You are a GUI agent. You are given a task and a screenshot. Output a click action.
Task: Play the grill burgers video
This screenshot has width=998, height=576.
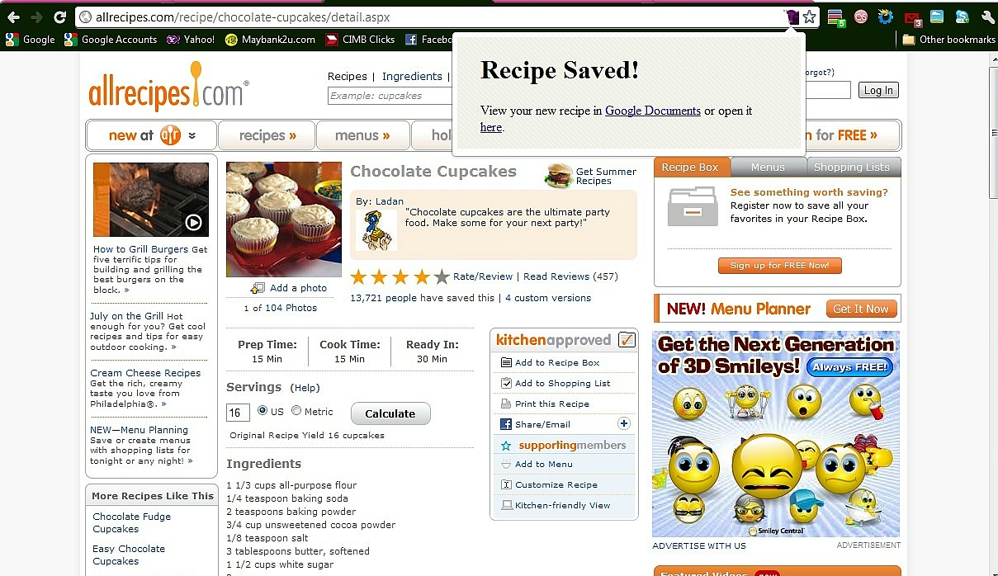click(x=193, y=222)
